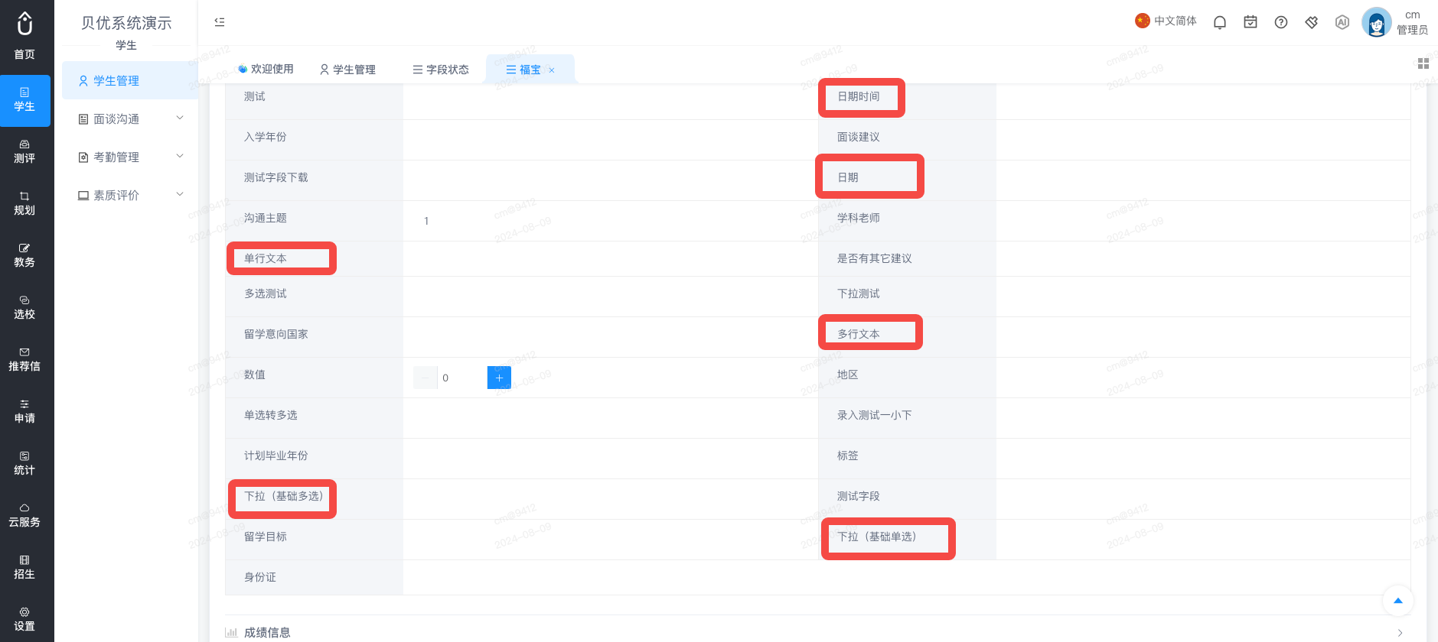
Task: Open 设置 in left sidebar
Action: coord(24,619)
